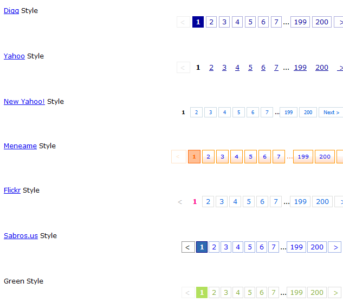
Task: Select page 3 in Meneame row
Action: (x=222, y=156)
